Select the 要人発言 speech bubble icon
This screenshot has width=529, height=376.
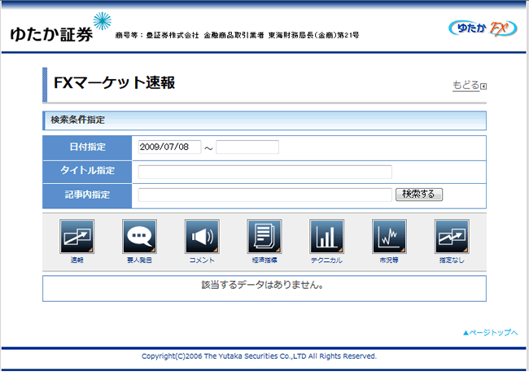[x=139, y=236]
